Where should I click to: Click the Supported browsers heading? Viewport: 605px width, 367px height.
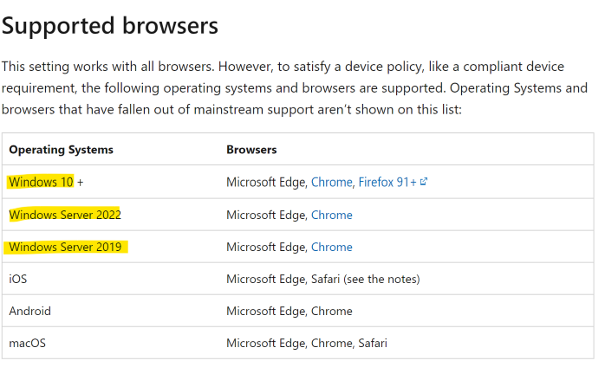[109, 25]
